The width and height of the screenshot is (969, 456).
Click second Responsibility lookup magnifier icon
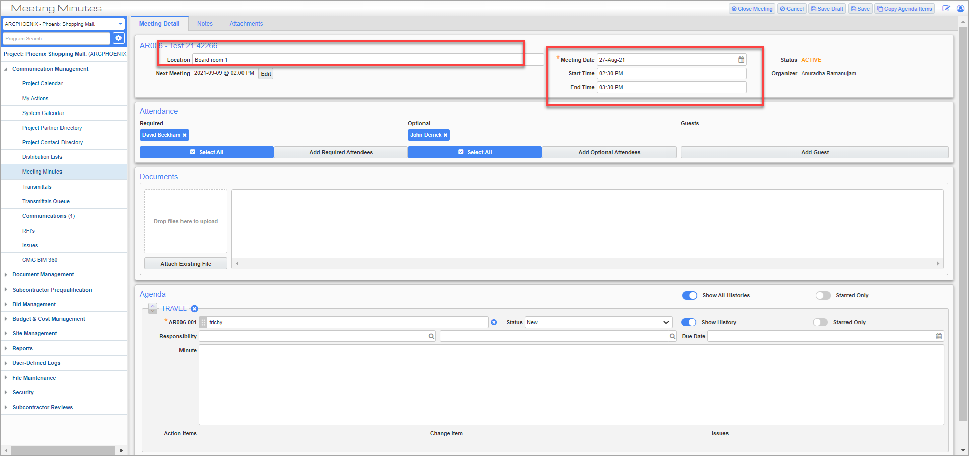(672, 336)
